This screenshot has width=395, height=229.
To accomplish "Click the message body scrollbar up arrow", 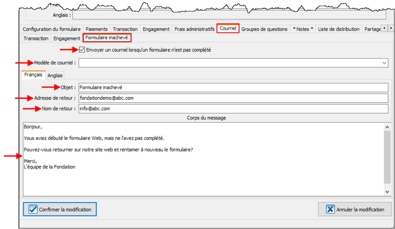I will click(386, 126).
